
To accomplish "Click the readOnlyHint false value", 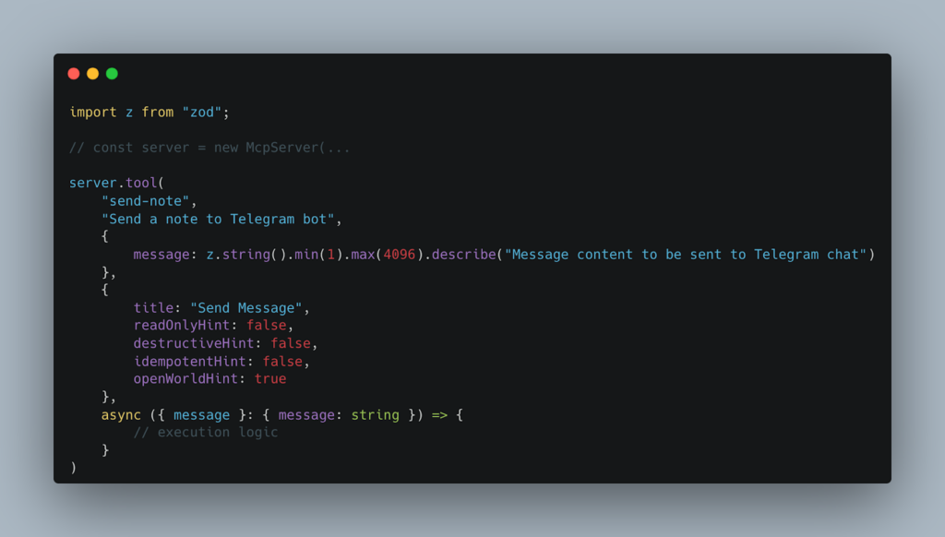I will (x=266, y=326).
